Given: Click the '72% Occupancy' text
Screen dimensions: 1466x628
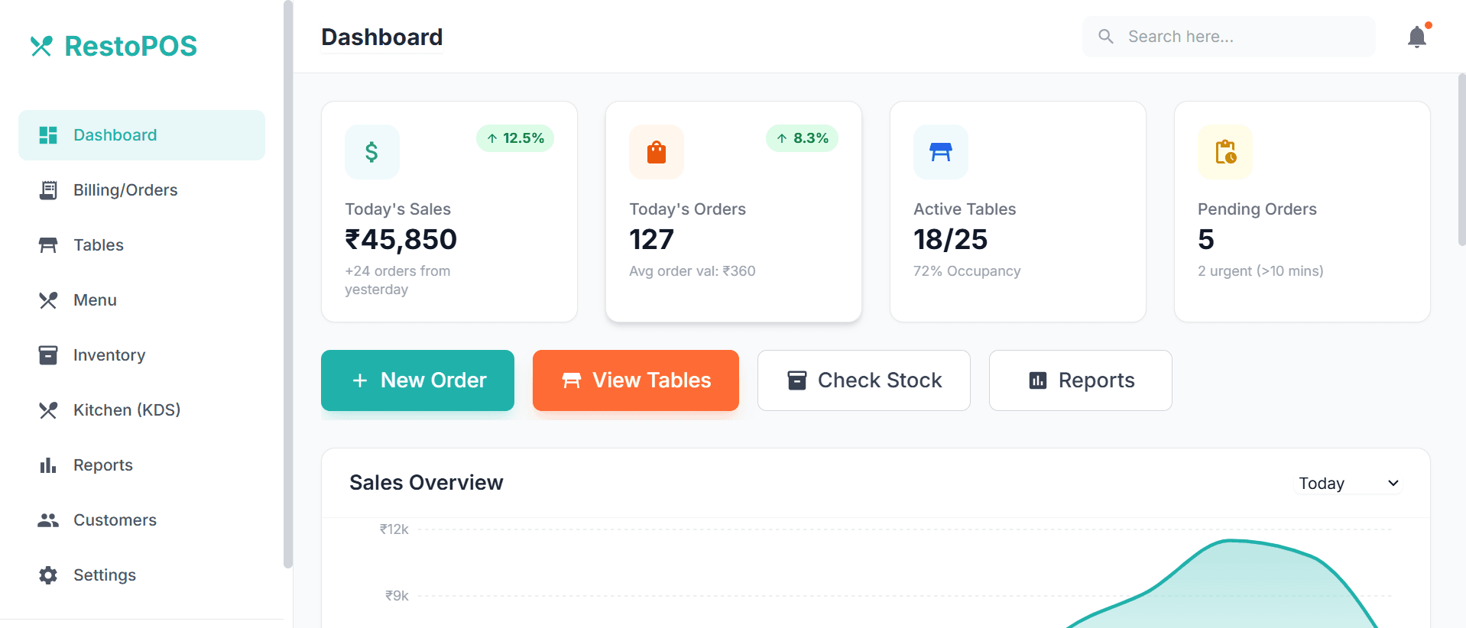Looking at the screenshot, I should click(967, 271).
